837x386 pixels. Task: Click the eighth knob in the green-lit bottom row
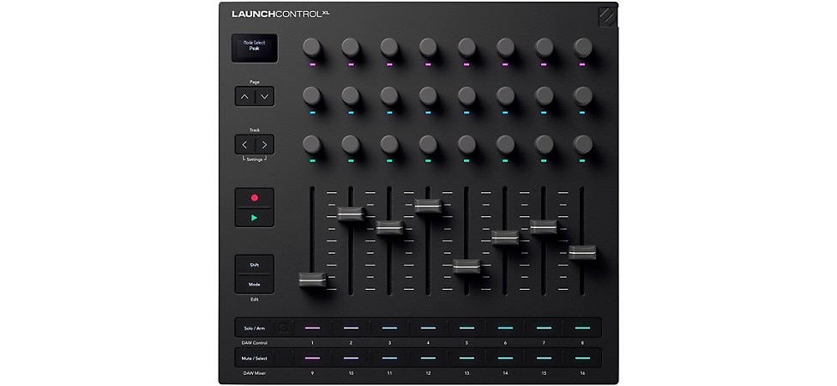(582, 144)
